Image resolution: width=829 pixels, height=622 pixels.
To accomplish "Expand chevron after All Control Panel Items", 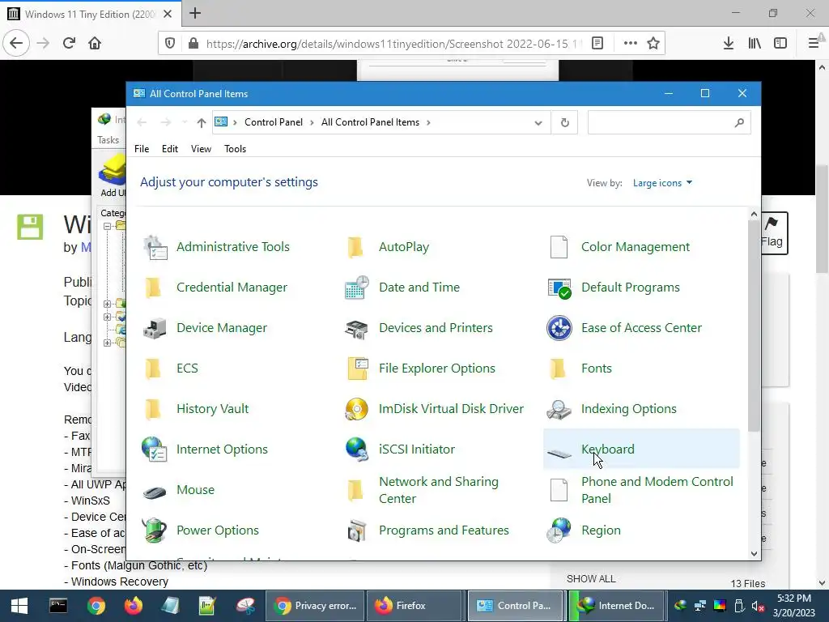I will pyautogui.click(x=428, y=123).
